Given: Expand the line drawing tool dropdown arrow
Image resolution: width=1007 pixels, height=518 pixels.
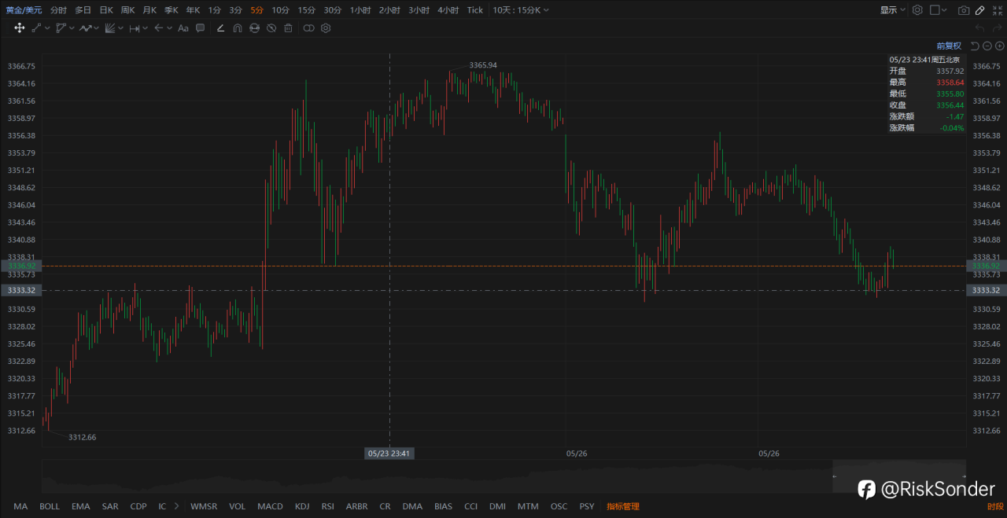Looking at the screenshot, I should (47, 28).
